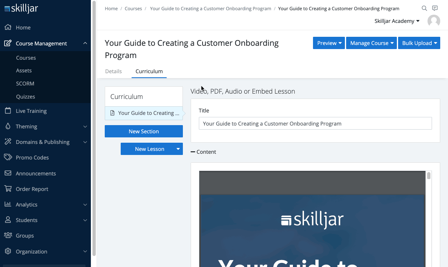Open Quizzes in the sidebar
Image resolution: width=448 pixels, height=267 pixels.
(x=25, y=97)
